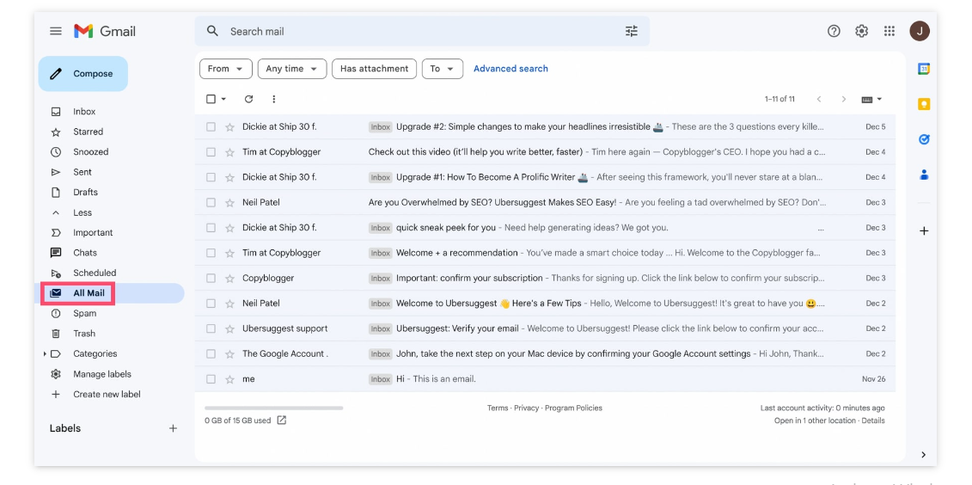Get add-ons plus icon

click(924, 230)
